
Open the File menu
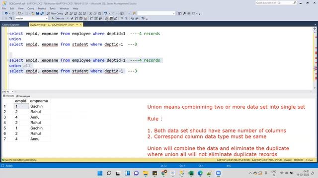pos(4,8)
